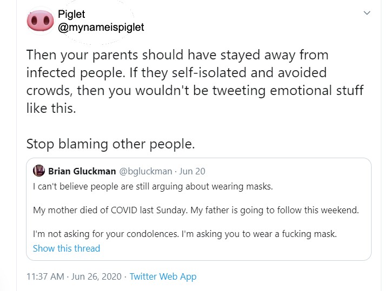This screenshot has height=291, width=390.
Task: Visit the @mynameispiglet handle
Action: coord(101,27)
